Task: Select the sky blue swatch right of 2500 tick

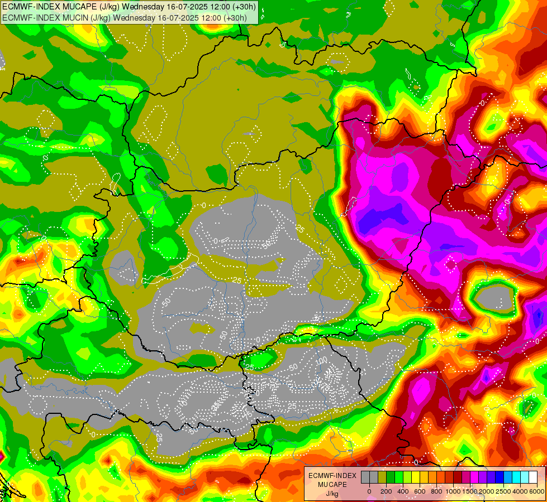Action: (508, 477)
